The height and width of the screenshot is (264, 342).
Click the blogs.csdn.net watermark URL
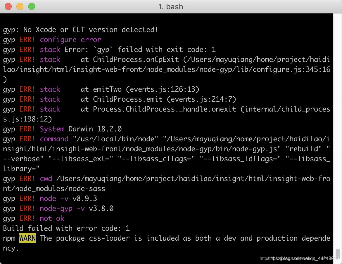tap(284, 258)
